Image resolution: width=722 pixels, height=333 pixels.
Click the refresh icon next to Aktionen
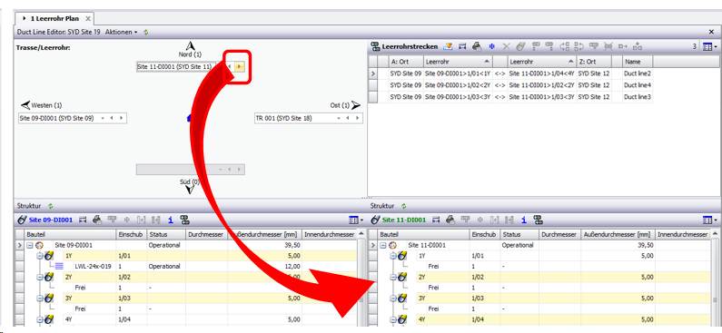[146, 32]
